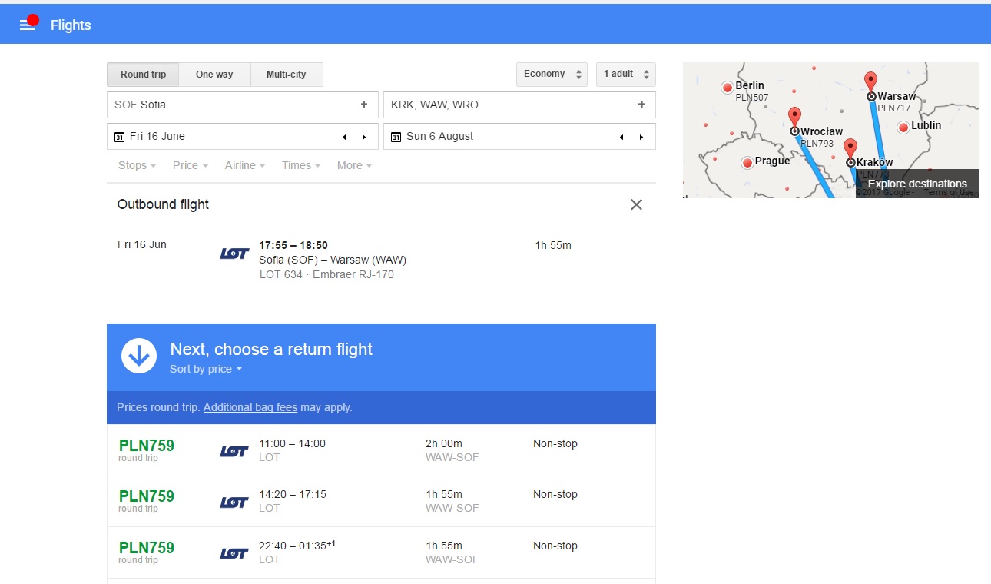Screen dimensions: 991x584
Task: Open the Economy class dropdown
Action: (552, 75)
